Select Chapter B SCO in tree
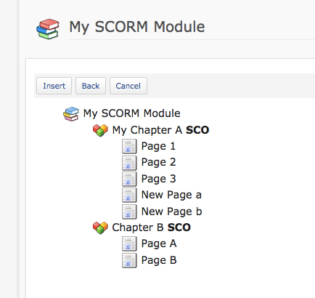Viewport: 315px width, 298px height. (x=152, y=227)
